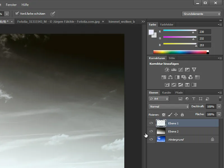
Task: Add Brightness/Contrast adjustment
Action: click(x=167, y=69)
